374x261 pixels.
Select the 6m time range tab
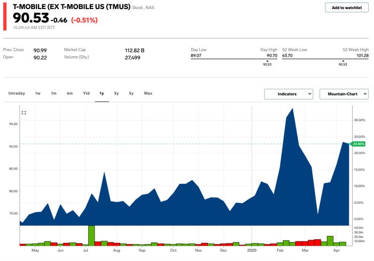tap(69, 94)
